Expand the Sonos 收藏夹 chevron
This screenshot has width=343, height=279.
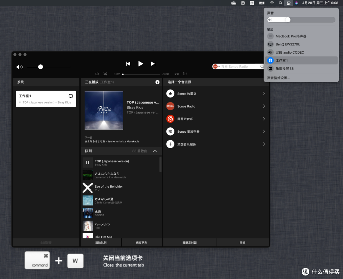coord(264,94)
